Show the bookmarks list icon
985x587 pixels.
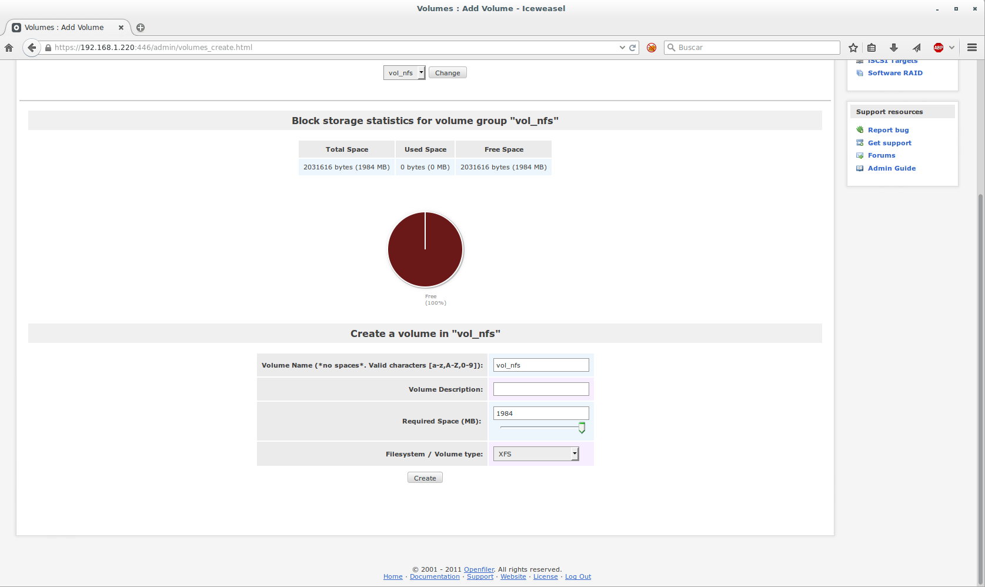pyautogui.click(x=872, y=48)
